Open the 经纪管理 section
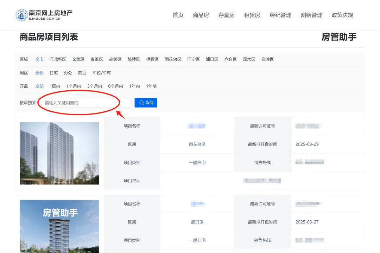The image size is (380, 253). tap(280, 15)
